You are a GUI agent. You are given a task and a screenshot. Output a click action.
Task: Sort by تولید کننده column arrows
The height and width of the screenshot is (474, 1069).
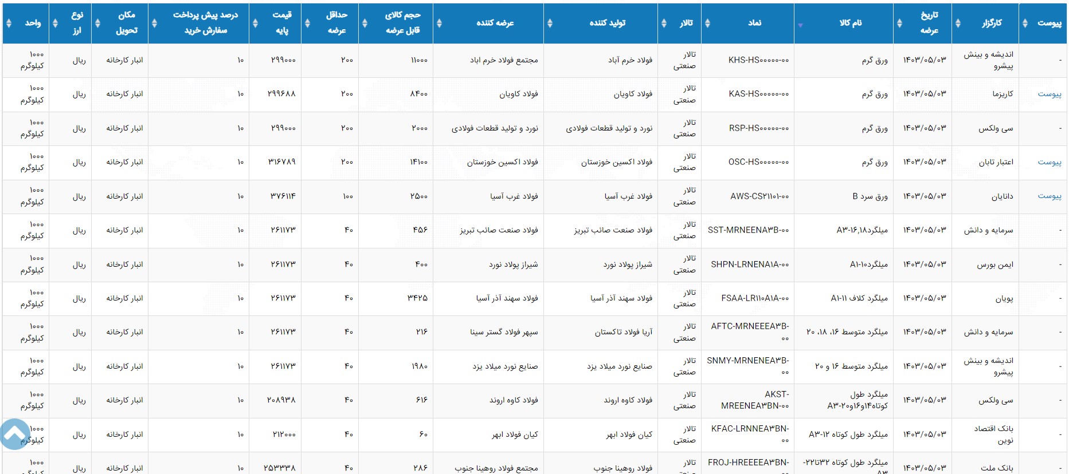(550, 23)
